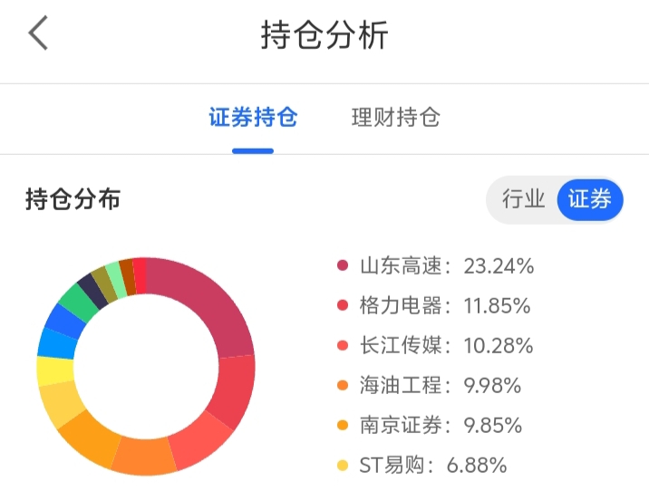Click the 山东高速 legend dot
This screenshot has height=500, width=649.
(x=343, y=266)
